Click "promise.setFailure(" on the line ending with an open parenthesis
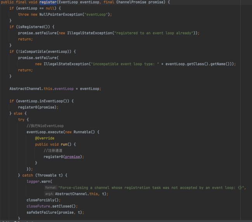Viewport: 252px width, 222px height. tap(38, 58)
